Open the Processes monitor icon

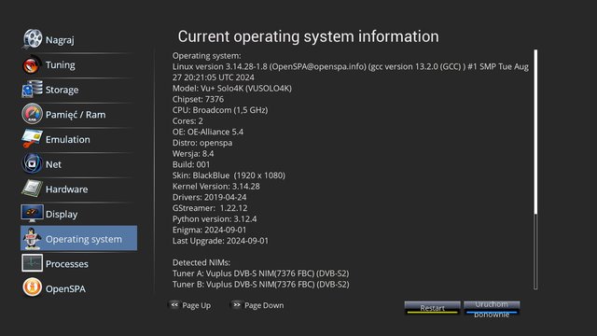click(x=32, y=263)
